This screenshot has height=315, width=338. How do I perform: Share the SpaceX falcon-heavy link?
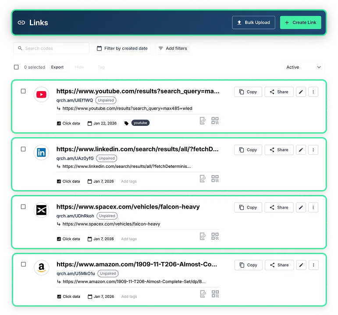[279, 208]
